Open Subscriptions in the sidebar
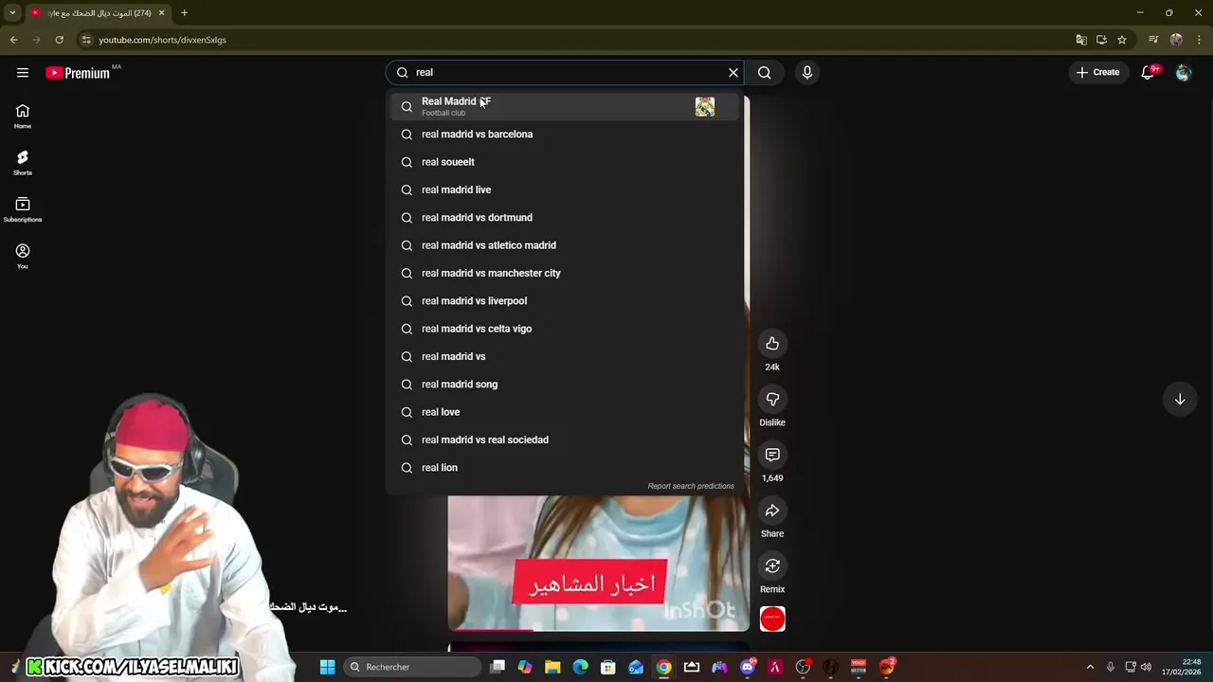Screen dimensions: 1213x682 click(x=23, y=209)
